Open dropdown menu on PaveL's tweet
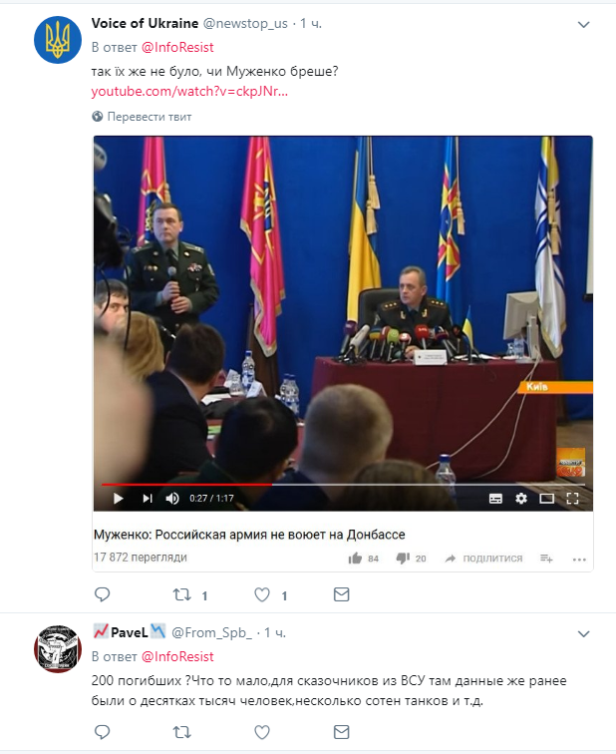Image resolution: width=616 pixels, height=754 pixels. click(x=583, y=633)
